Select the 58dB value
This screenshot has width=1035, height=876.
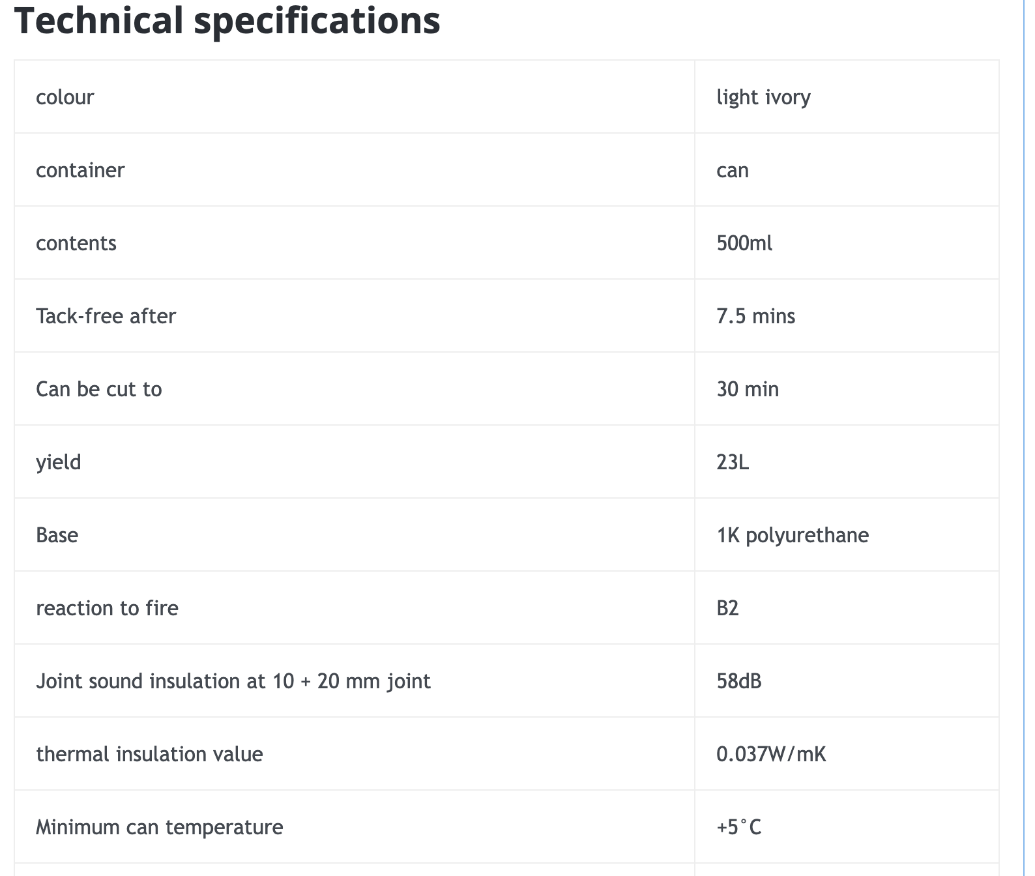[739, 682]
